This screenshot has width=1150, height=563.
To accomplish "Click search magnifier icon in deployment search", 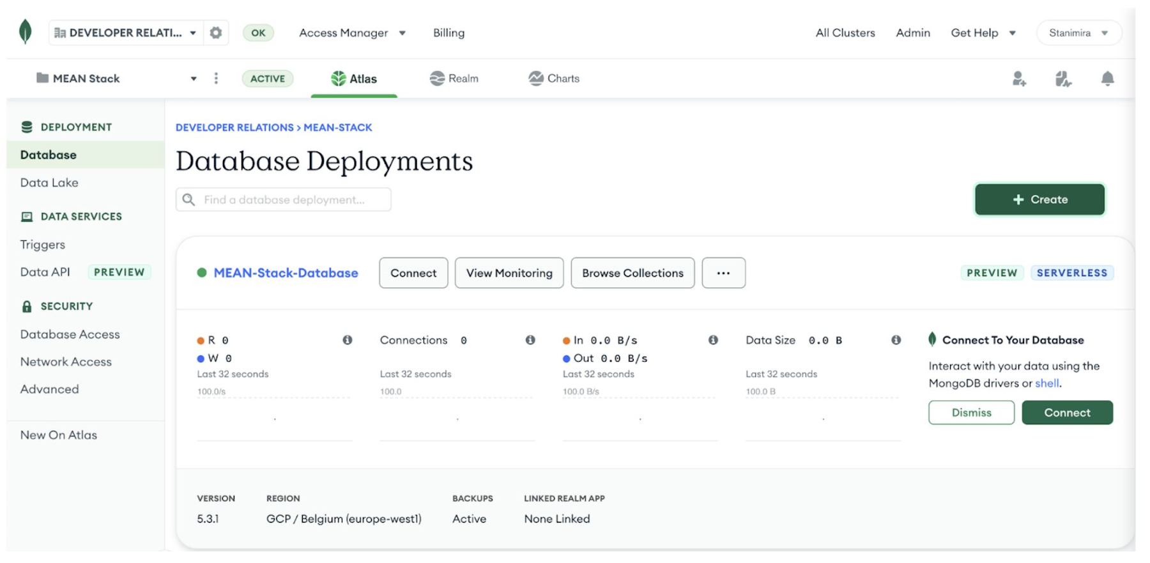I will [x=188, y=199].
